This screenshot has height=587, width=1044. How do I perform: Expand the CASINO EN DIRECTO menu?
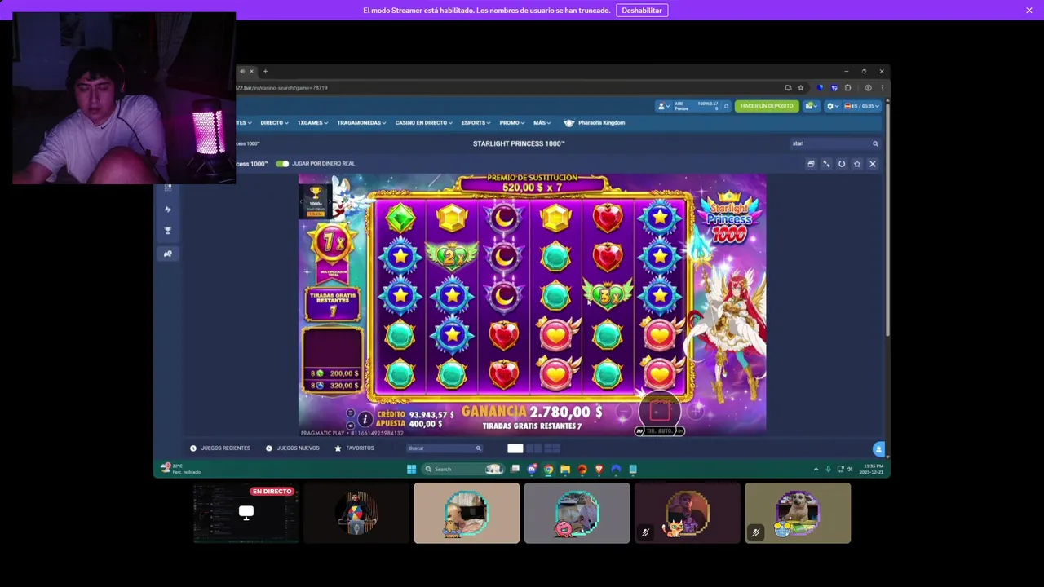tap(424, 123)
